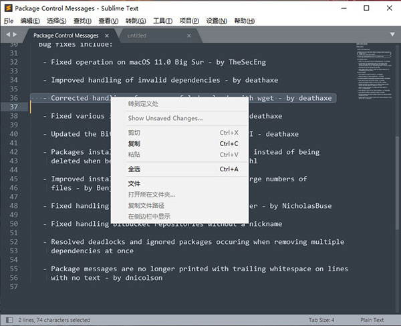401x326 pixels.
Task: Click Plain Text syntax selector
Action: tap(372, 320)
